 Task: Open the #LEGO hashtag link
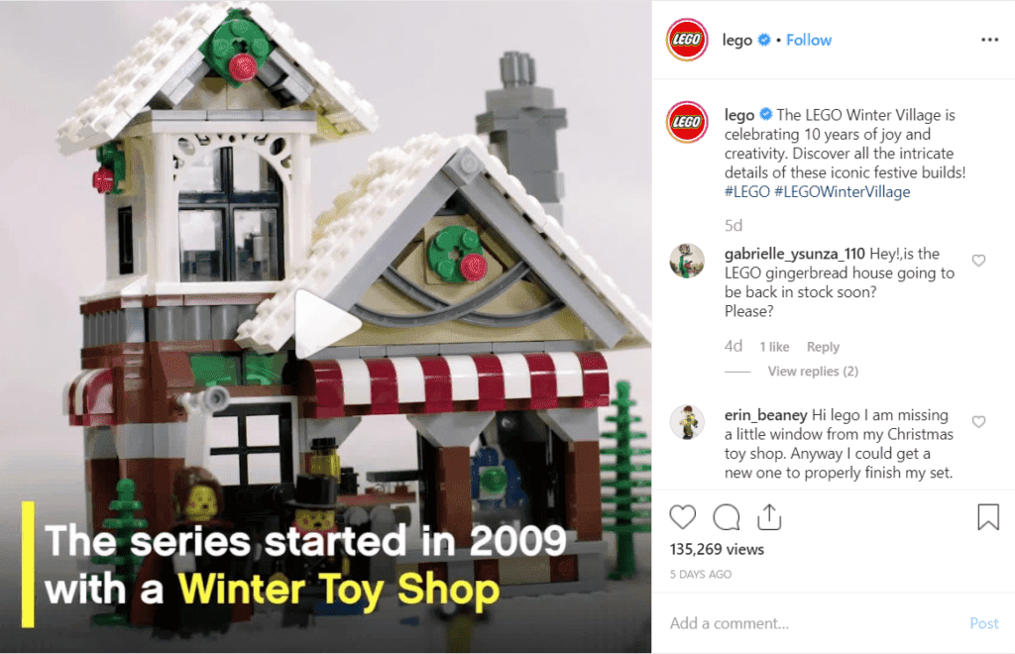click(x=747, y=192)
